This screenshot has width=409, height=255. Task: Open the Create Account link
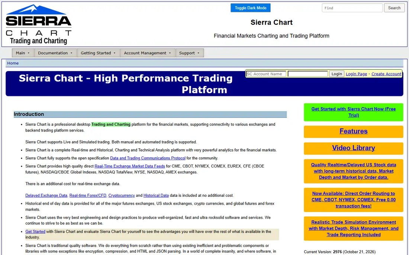pos(386,74)
